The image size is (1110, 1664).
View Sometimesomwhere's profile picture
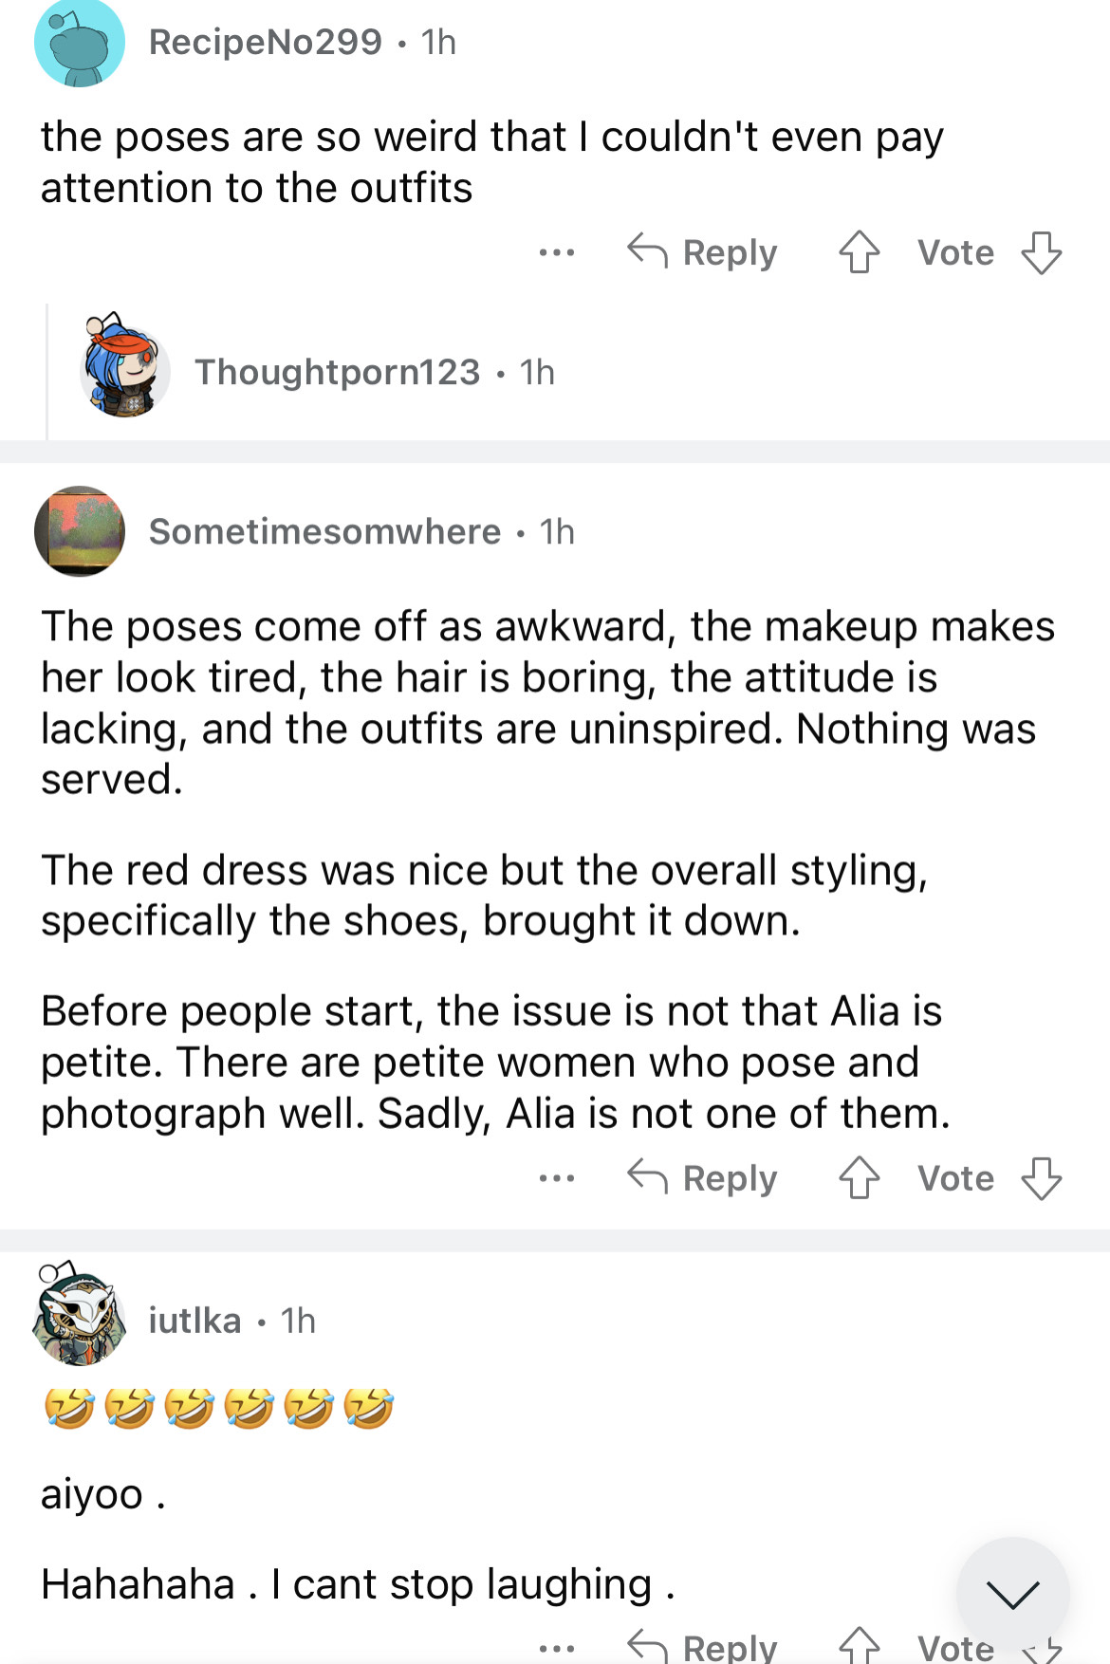tap(80, 531)
